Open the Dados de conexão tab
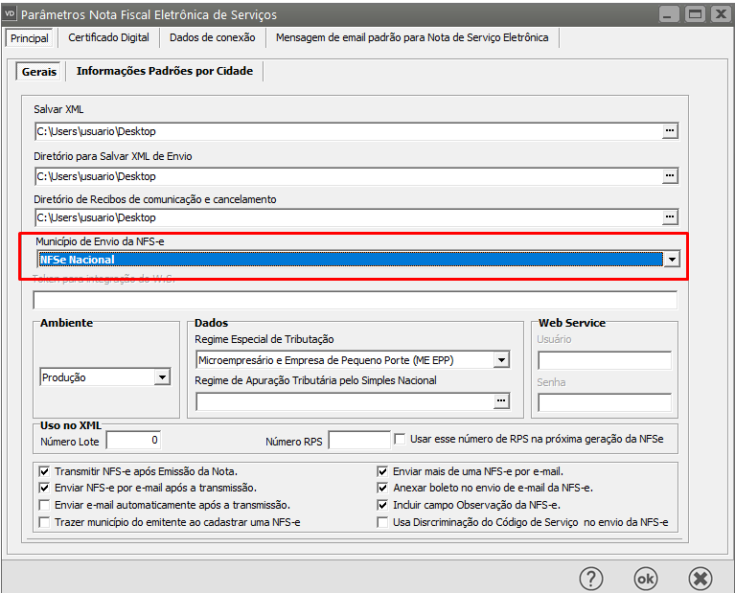Image resolution: width=735 pixels, height=593 pixels. [x=213, y=37]
